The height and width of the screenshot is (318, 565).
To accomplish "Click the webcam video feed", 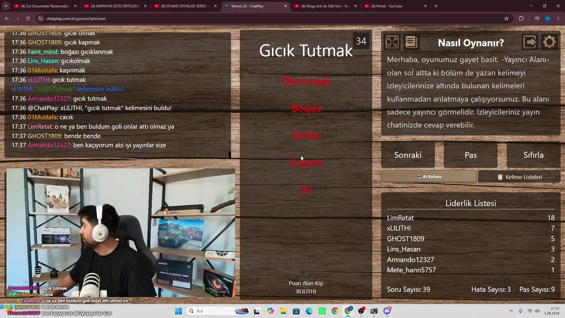I will (120, 233).
